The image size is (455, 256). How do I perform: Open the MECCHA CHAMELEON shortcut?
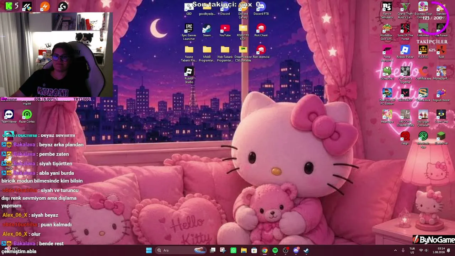click(405, 118)
